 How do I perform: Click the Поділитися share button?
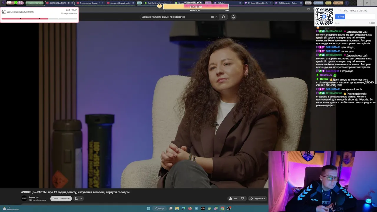coord(257,198)
